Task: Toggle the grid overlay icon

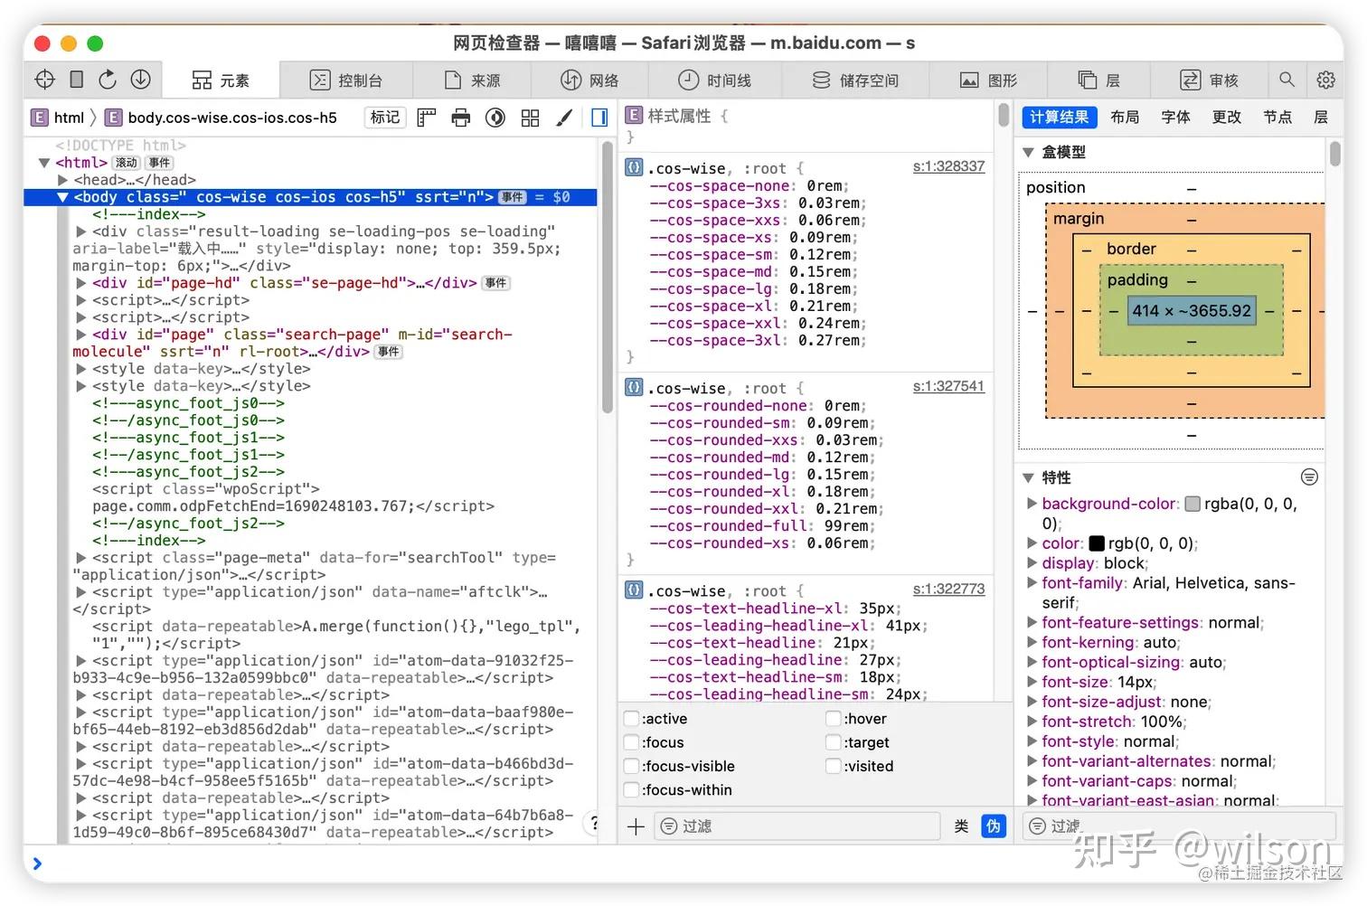Action: click(531, 118)
